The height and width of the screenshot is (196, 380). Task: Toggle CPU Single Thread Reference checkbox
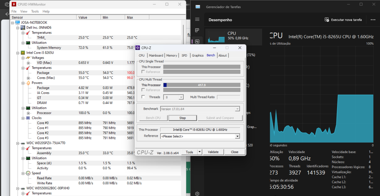[x=143, y=72]
